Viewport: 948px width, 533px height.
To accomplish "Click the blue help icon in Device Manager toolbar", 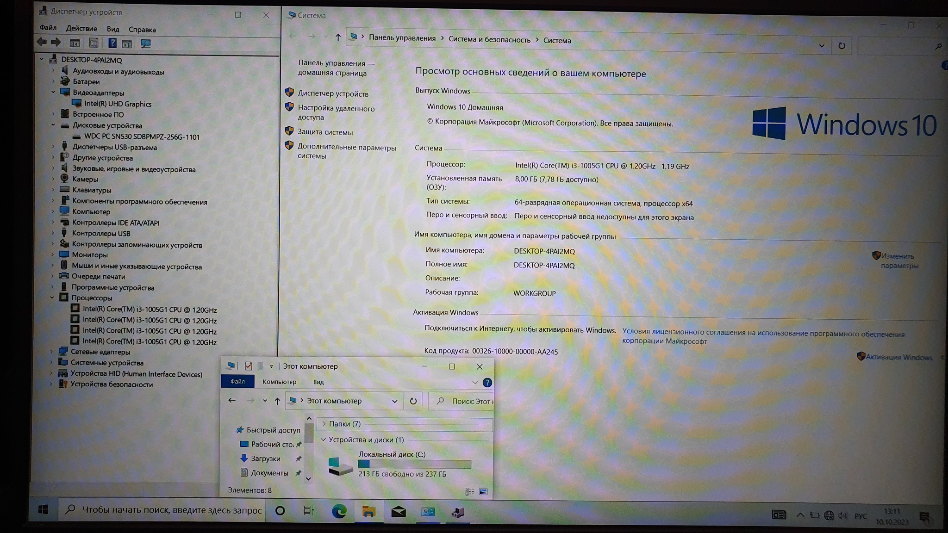I will point(112,43).
